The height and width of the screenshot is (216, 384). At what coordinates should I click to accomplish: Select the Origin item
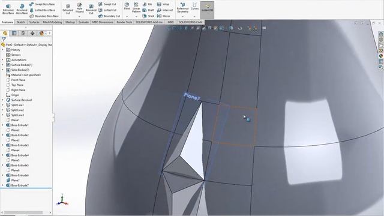coord(15,95)
